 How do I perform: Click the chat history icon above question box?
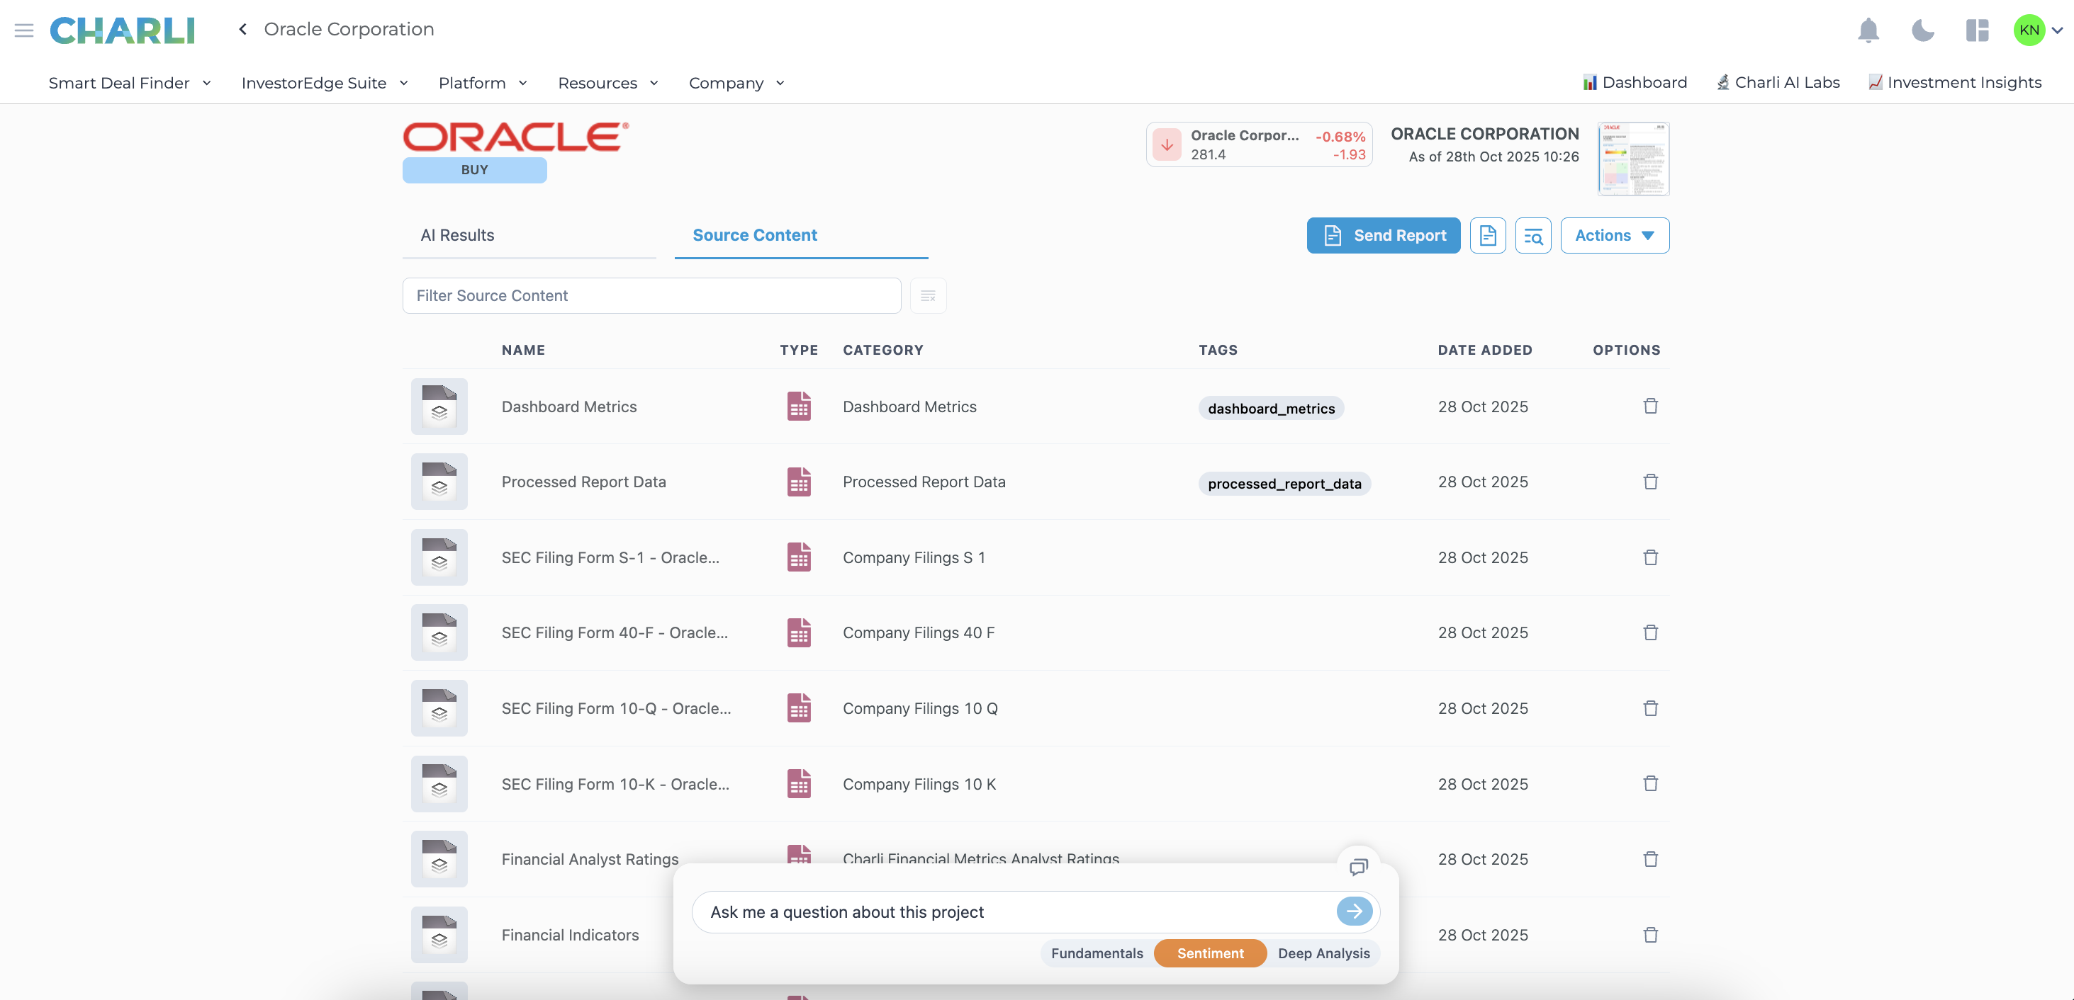(1357, 866)
